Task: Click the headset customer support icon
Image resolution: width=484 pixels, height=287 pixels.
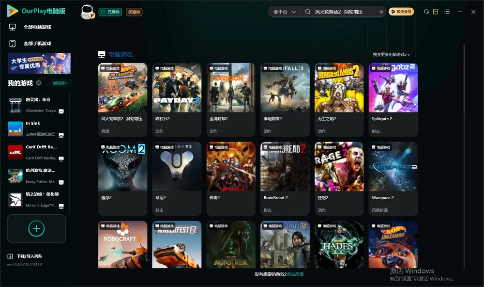Action: pos(426,12)
